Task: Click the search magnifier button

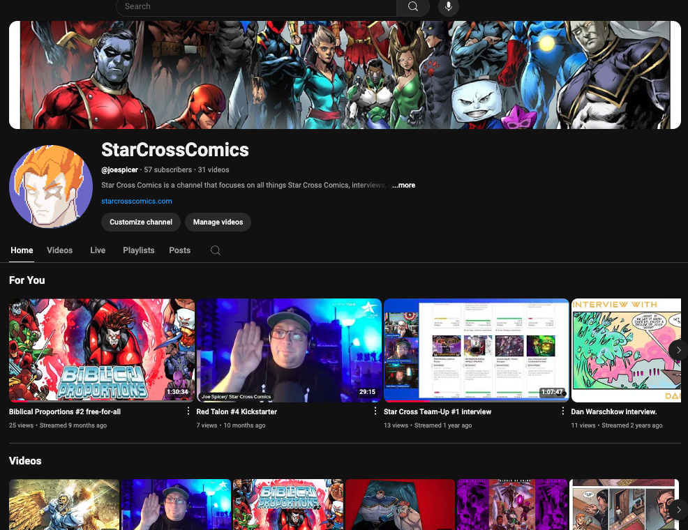Action: tap(413, 6)
